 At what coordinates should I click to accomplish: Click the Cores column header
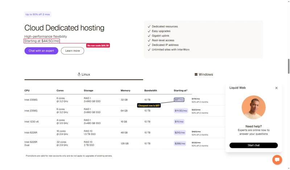(x=60, y=90)
